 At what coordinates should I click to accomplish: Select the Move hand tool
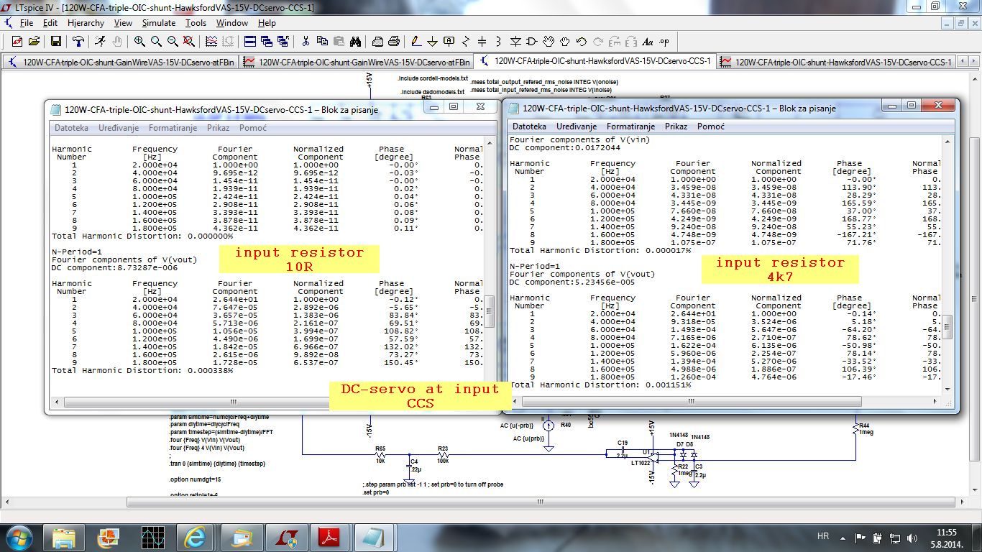(549, 41)
